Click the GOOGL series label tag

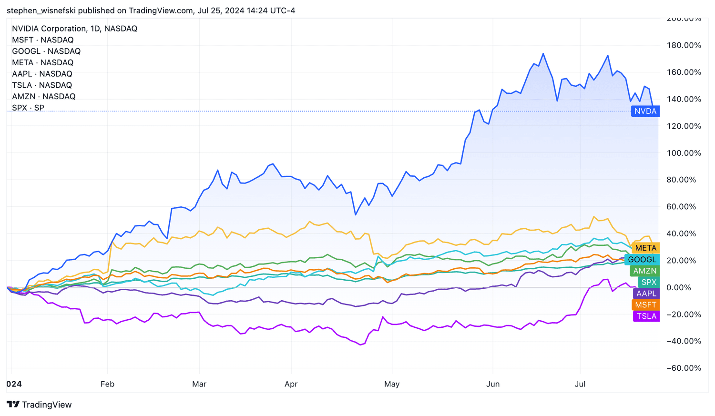(x=642, y=259)
